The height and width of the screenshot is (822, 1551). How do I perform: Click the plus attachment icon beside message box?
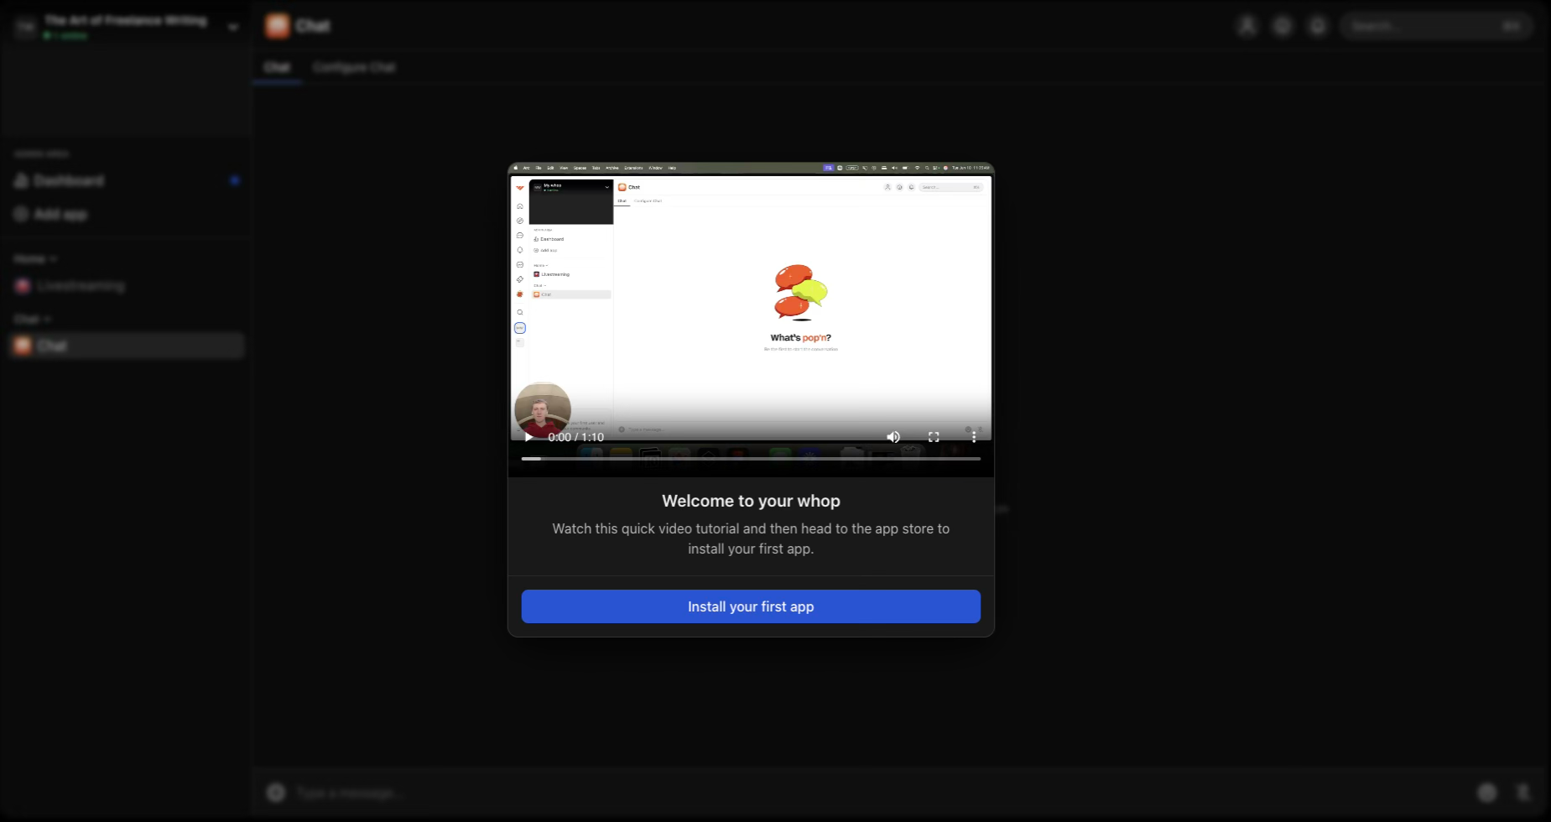click(x=276, y=793)
